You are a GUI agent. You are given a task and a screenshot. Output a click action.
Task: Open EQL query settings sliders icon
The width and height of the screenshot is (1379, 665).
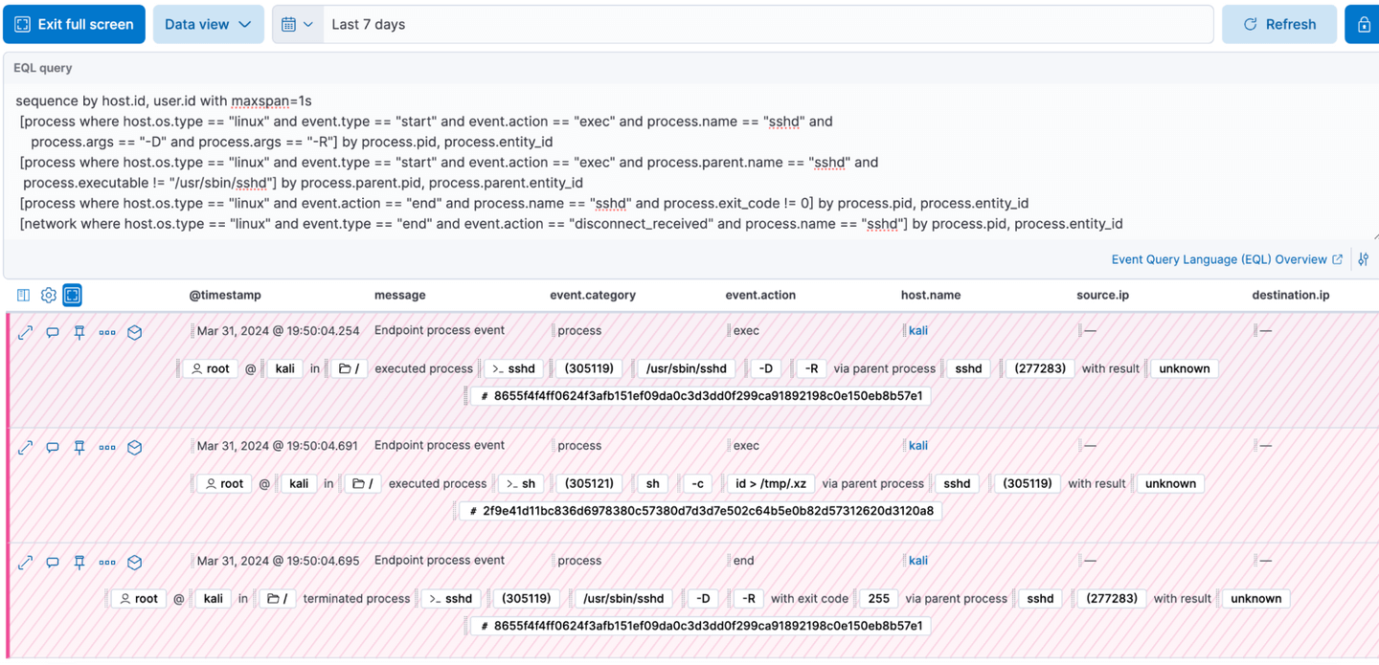pos(1364,259)
